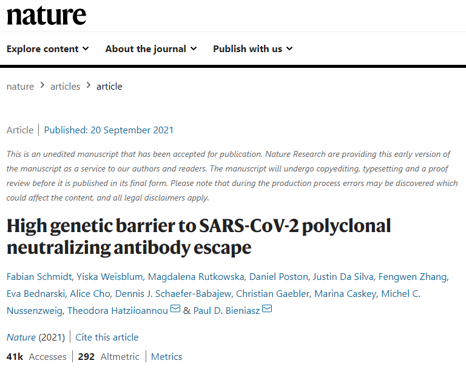Open author Yiska Weisblum's details
Image resolution: width=466 pixels, height=369 pixels.
pyautogui.click(x=110, y=277)
